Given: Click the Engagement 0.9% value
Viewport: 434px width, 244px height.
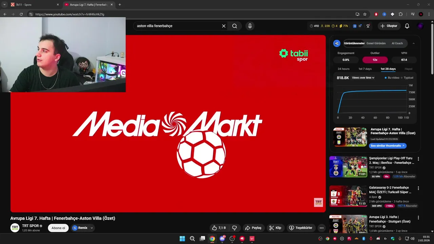Looking at the screenshot, I should coord(346,60).
